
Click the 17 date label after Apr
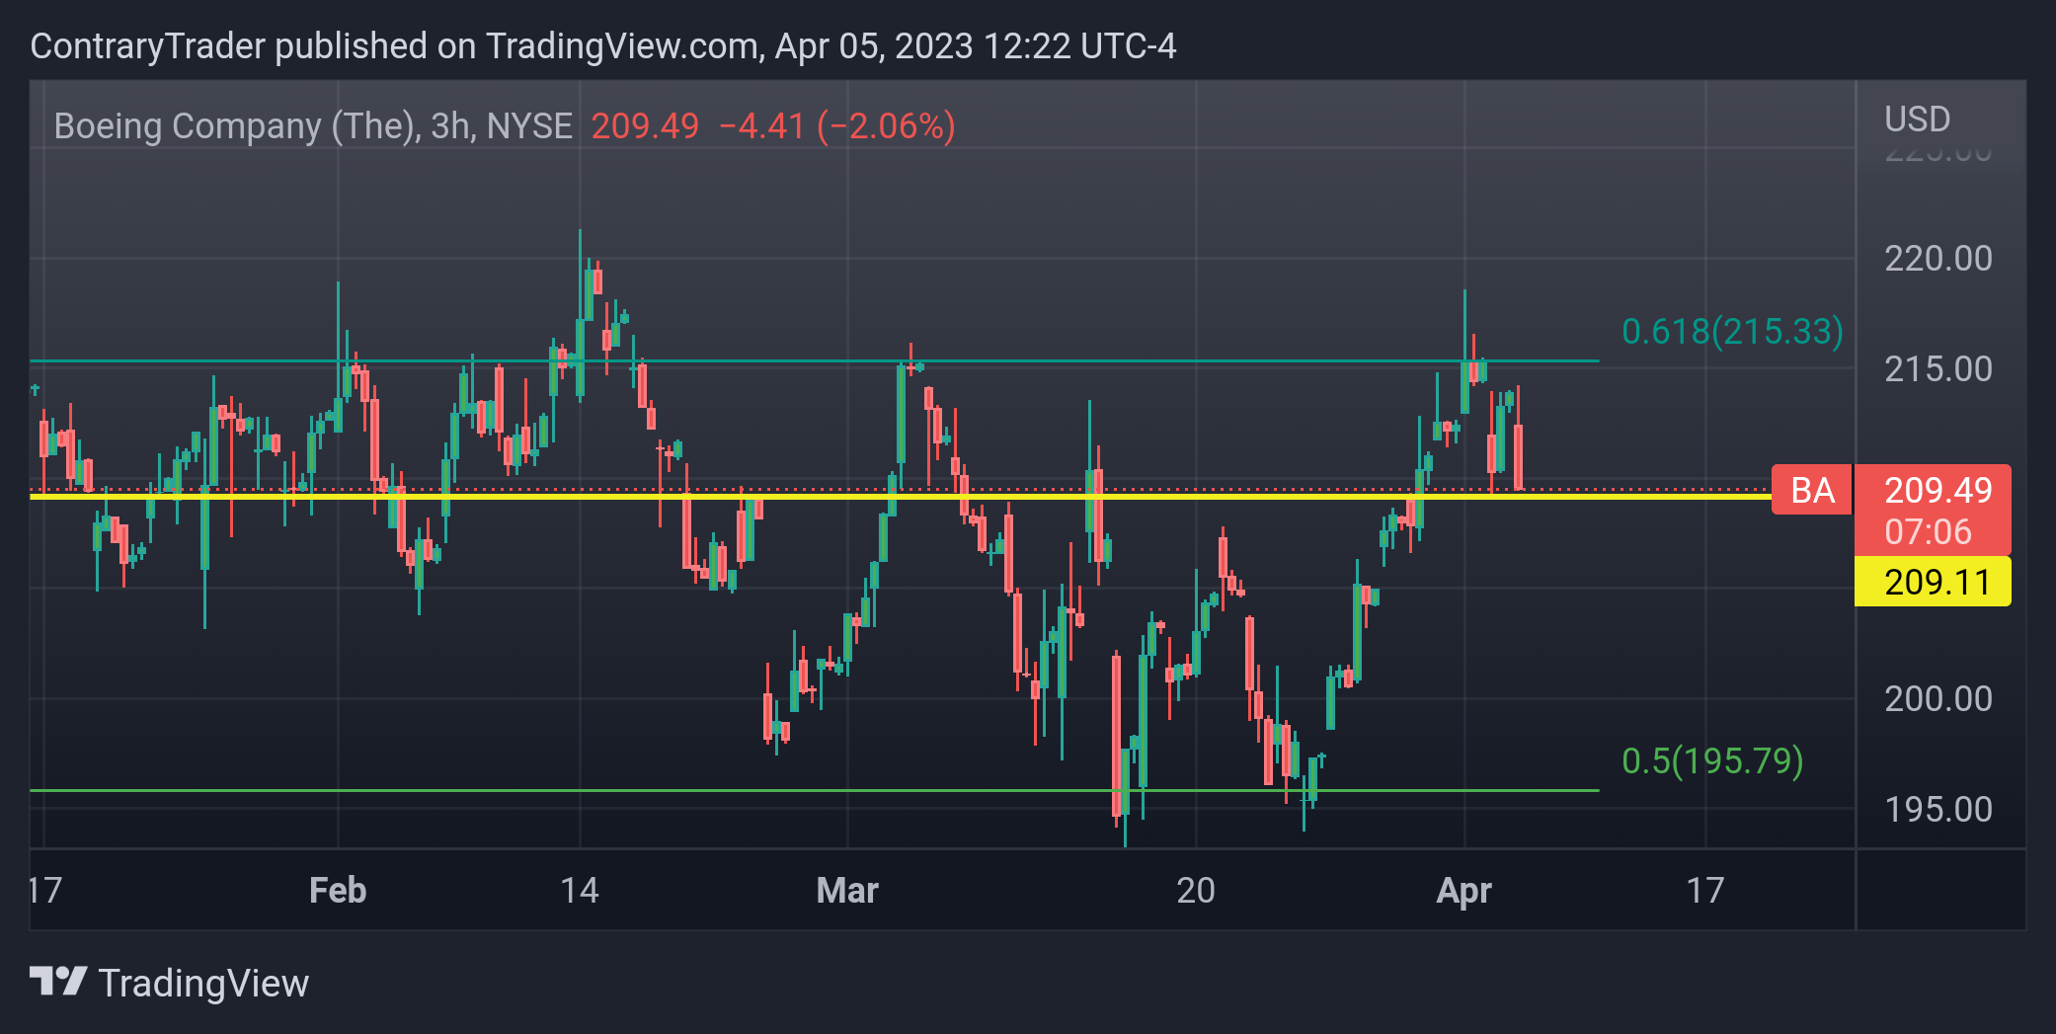point(1705,891)
